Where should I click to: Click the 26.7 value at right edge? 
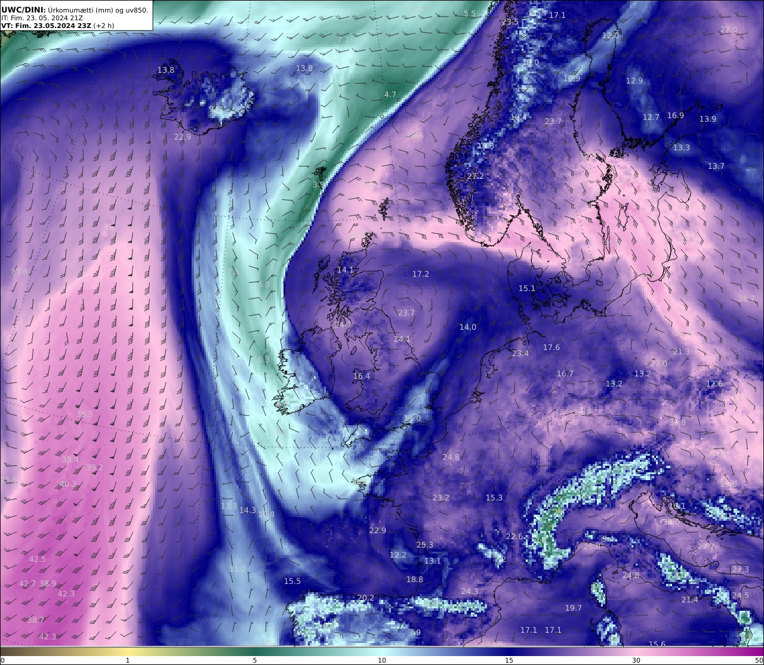point(747,299)
